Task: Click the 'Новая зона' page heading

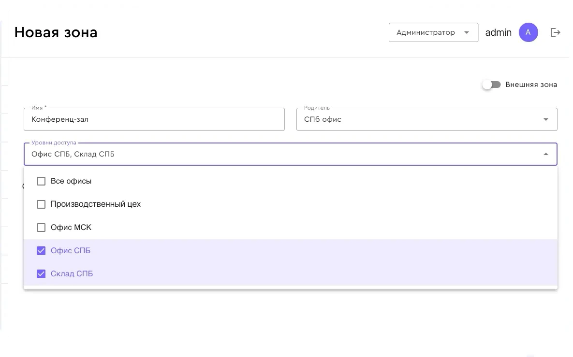Action: [56, 32]
